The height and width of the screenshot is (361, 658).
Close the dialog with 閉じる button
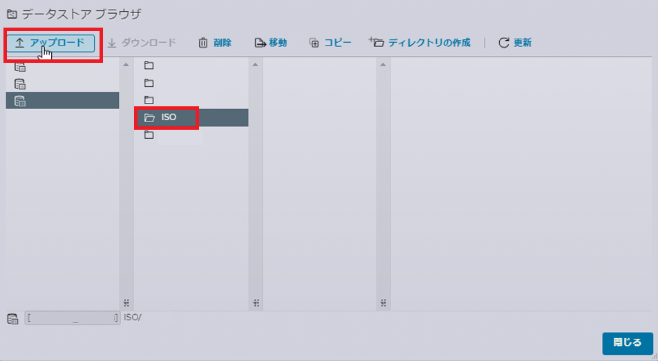pos(628,343)
